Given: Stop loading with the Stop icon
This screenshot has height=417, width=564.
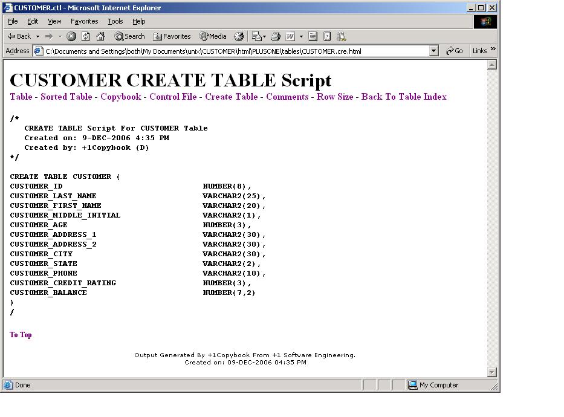Looking at the screenshot, I should [x=71, y=36].
